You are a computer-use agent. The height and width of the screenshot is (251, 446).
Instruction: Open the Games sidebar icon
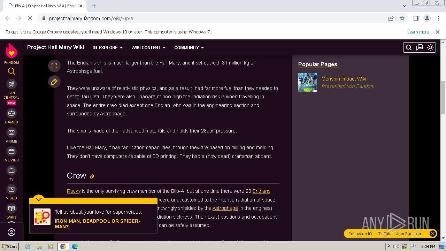click(11, 113)
